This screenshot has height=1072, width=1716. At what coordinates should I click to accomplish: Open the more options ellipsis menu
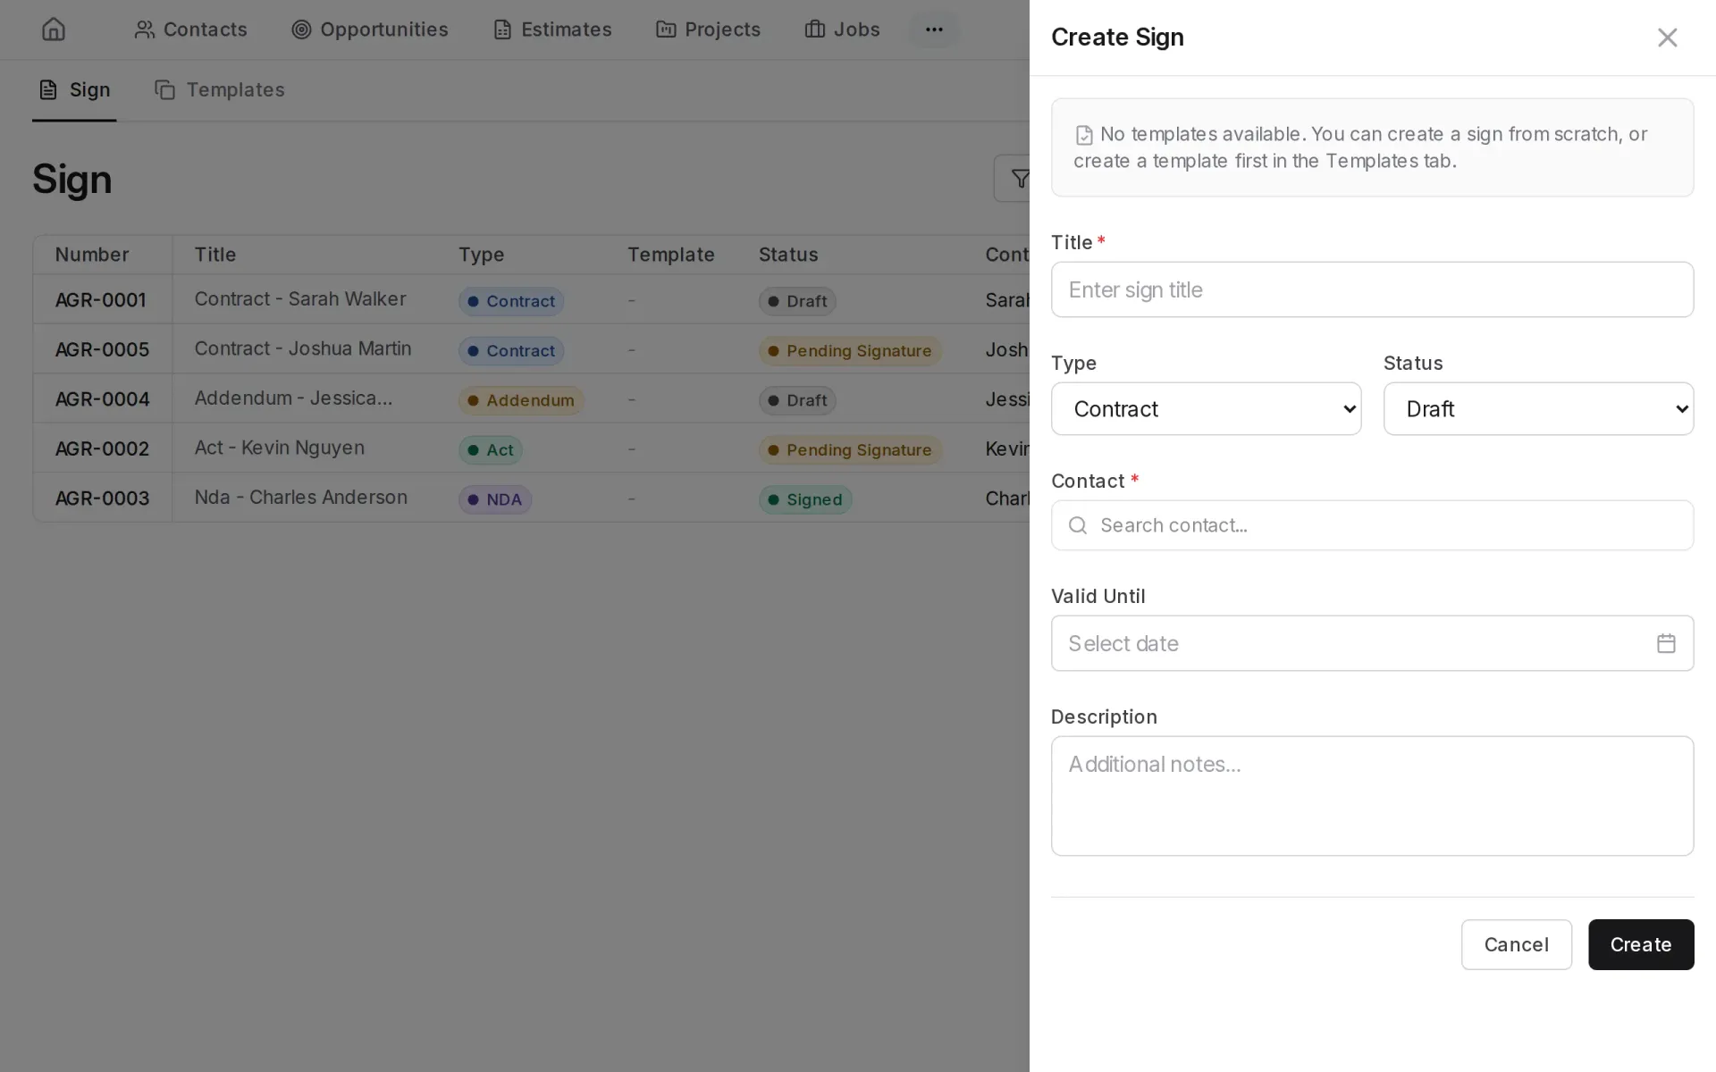tap(934, 29)
